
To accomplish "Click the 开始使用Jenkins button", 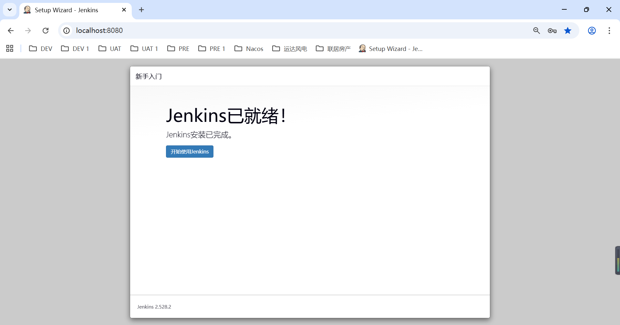I will [x=190, y=152].
